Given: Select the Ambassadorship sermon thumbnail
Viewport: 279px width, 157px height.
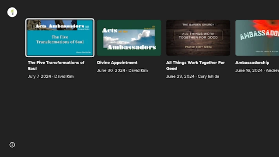Looking at the screenshot, I should (x=257, y=38).
